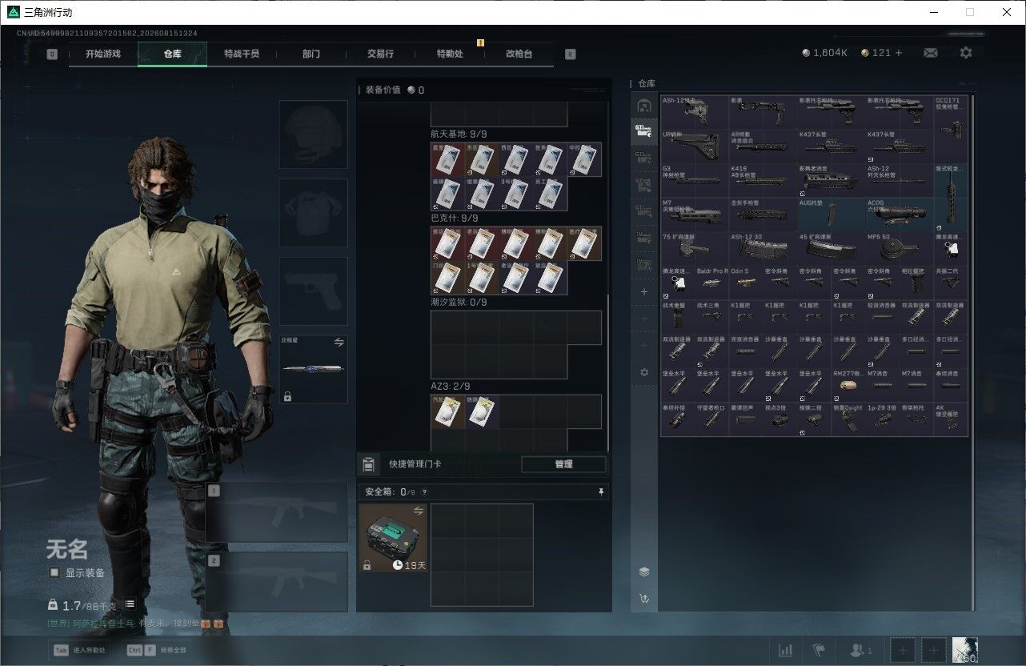This screenshot has width=1026, height=666.
Task: Open the stats bar chart icon
Action: (x=786, y=650)
